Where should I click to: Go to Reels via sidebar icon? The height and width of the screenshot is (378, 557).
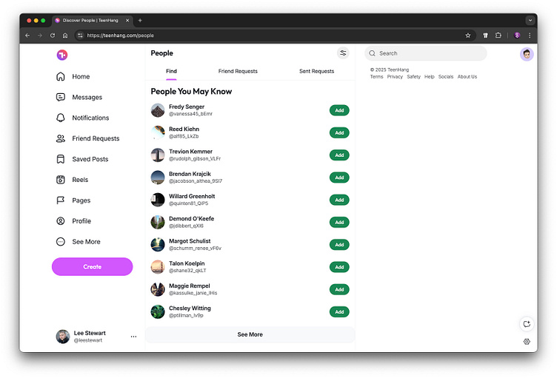[x=61, y=180]
